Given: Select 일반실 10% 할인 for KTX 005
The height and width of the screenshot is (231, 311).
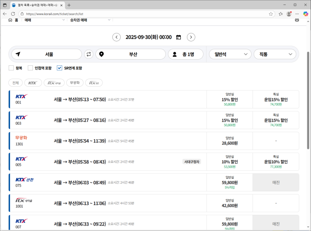Looking at the screenshot, I should click(230, 162).
